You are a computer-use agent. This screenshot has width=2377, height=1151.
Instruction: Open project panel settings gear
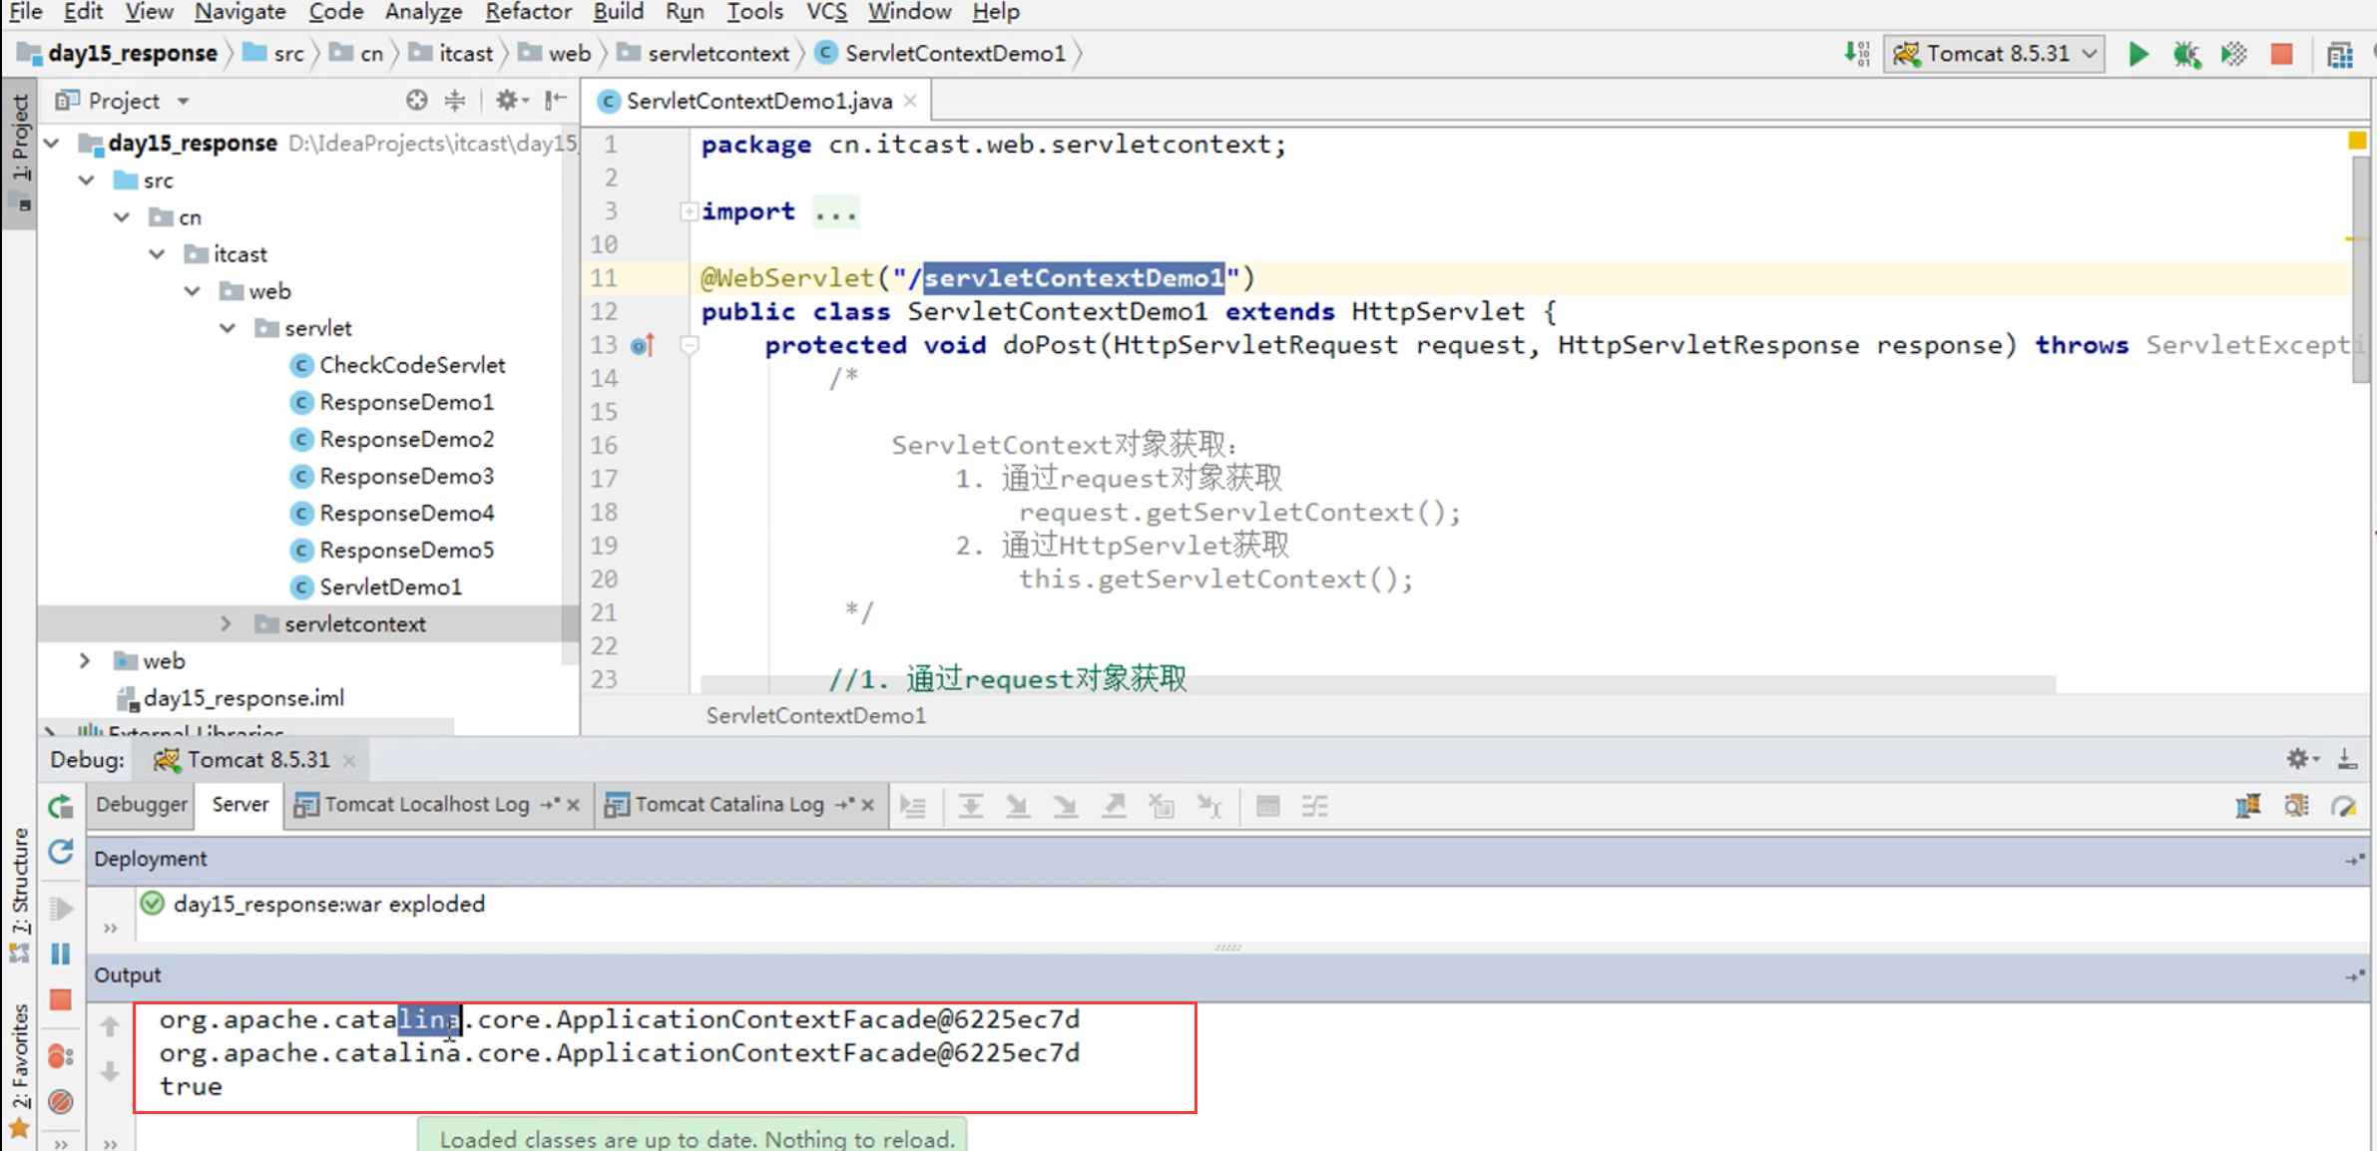[509, 101]
